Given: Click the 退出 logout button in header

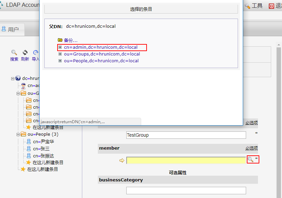Looking at the screenshot, I should (x=275, y=6).
